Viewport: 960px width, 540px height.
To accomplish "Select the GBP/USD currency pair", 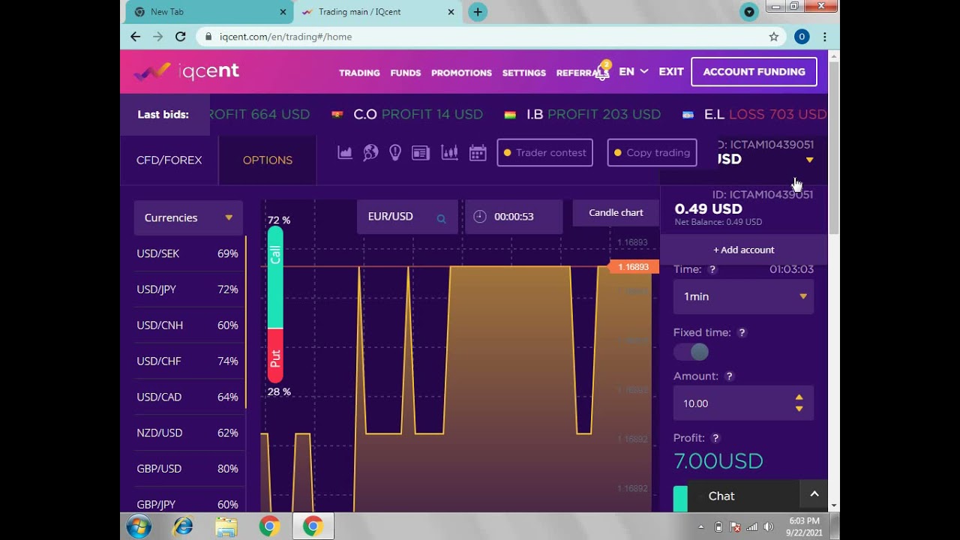I will 187,469.
